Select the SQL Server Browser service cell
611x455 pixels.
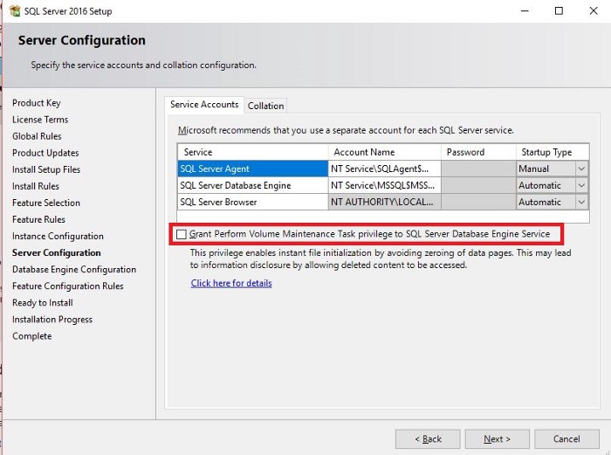tap(252, 202)
